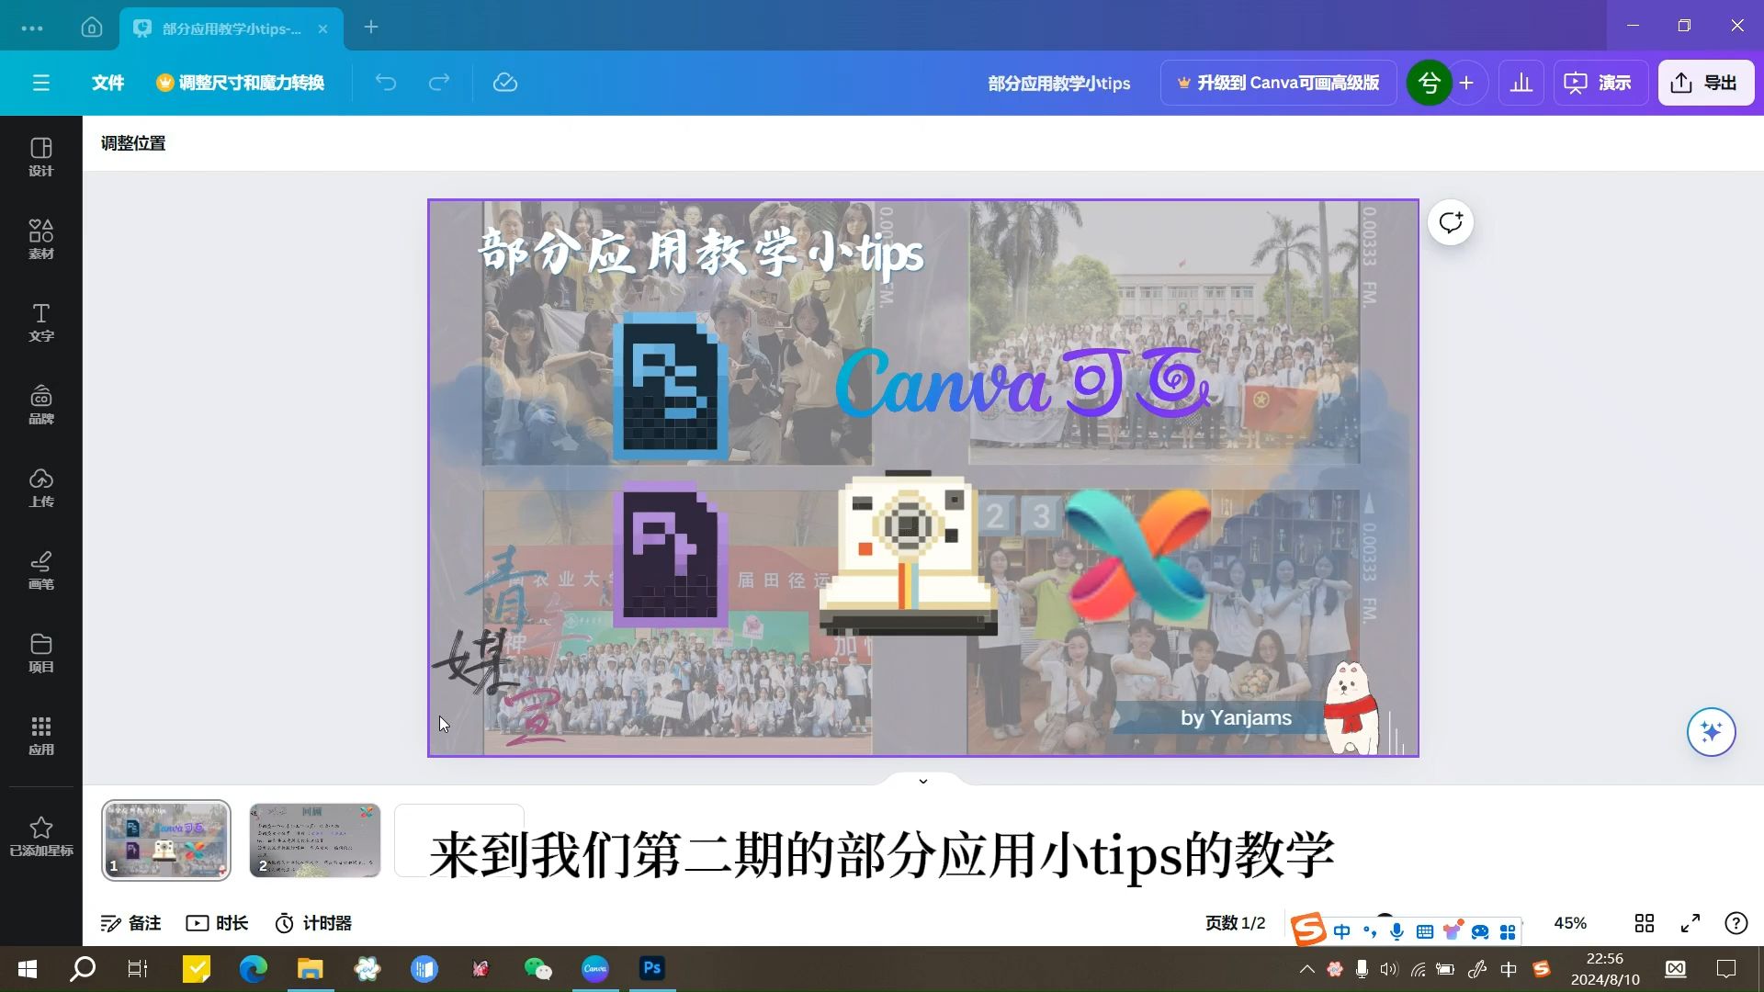
Task: Open 时长 duration setting
Action: (x=218, y=923)
